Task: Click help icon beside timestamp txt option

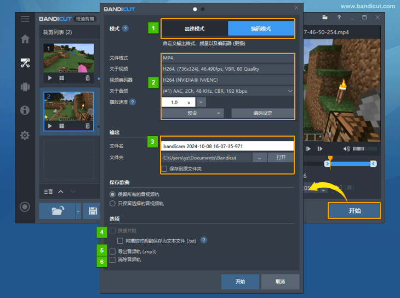Action: coord(204,240)
